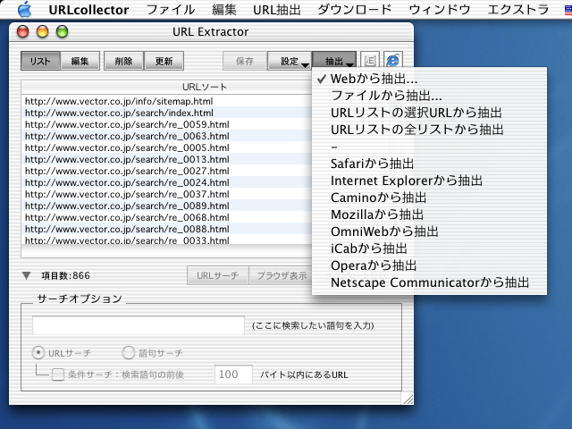Select the re_0059.html URL row
The width and height of the screenshot is (572, 429).
click(x=167, y=124)
